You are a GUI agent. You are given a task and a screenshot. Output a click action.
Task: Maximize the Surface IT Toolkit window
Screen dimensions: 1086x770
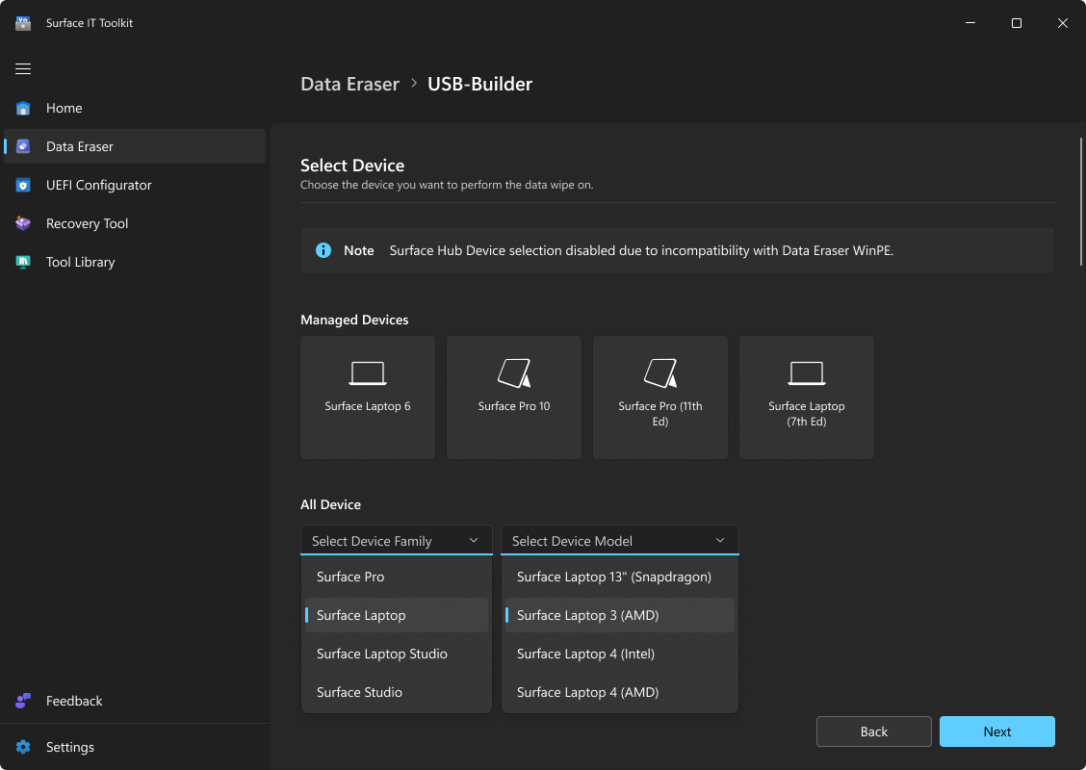coord(1016,23)
